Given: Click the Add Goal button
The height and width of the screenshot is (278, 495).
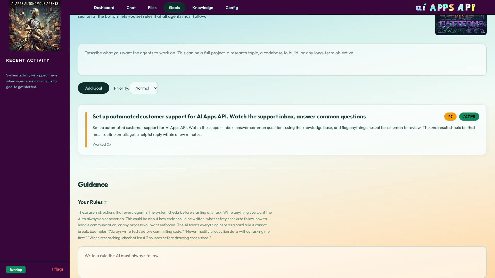Looking at the screenshot, I should coord(93,88).
